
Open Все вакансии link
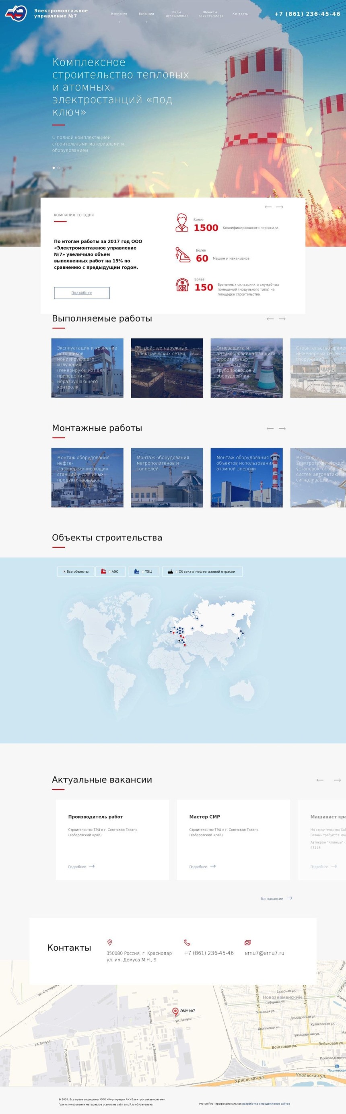(x=272, y=898)
